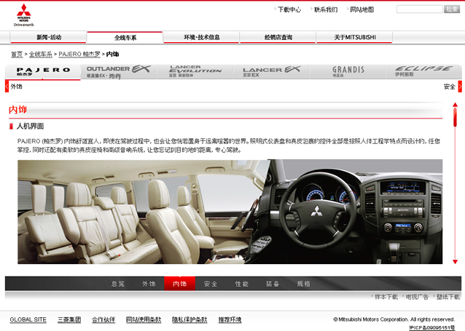Open 安全 safety in bottom bar
Image resolution: width=465 pixels, height=331 pixels.
click(211, 284)
